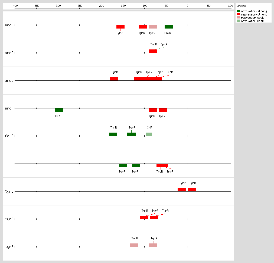274x263 pixels.
Task: Click the repressor-strong legend color swatch
Action: pos(238,14)
